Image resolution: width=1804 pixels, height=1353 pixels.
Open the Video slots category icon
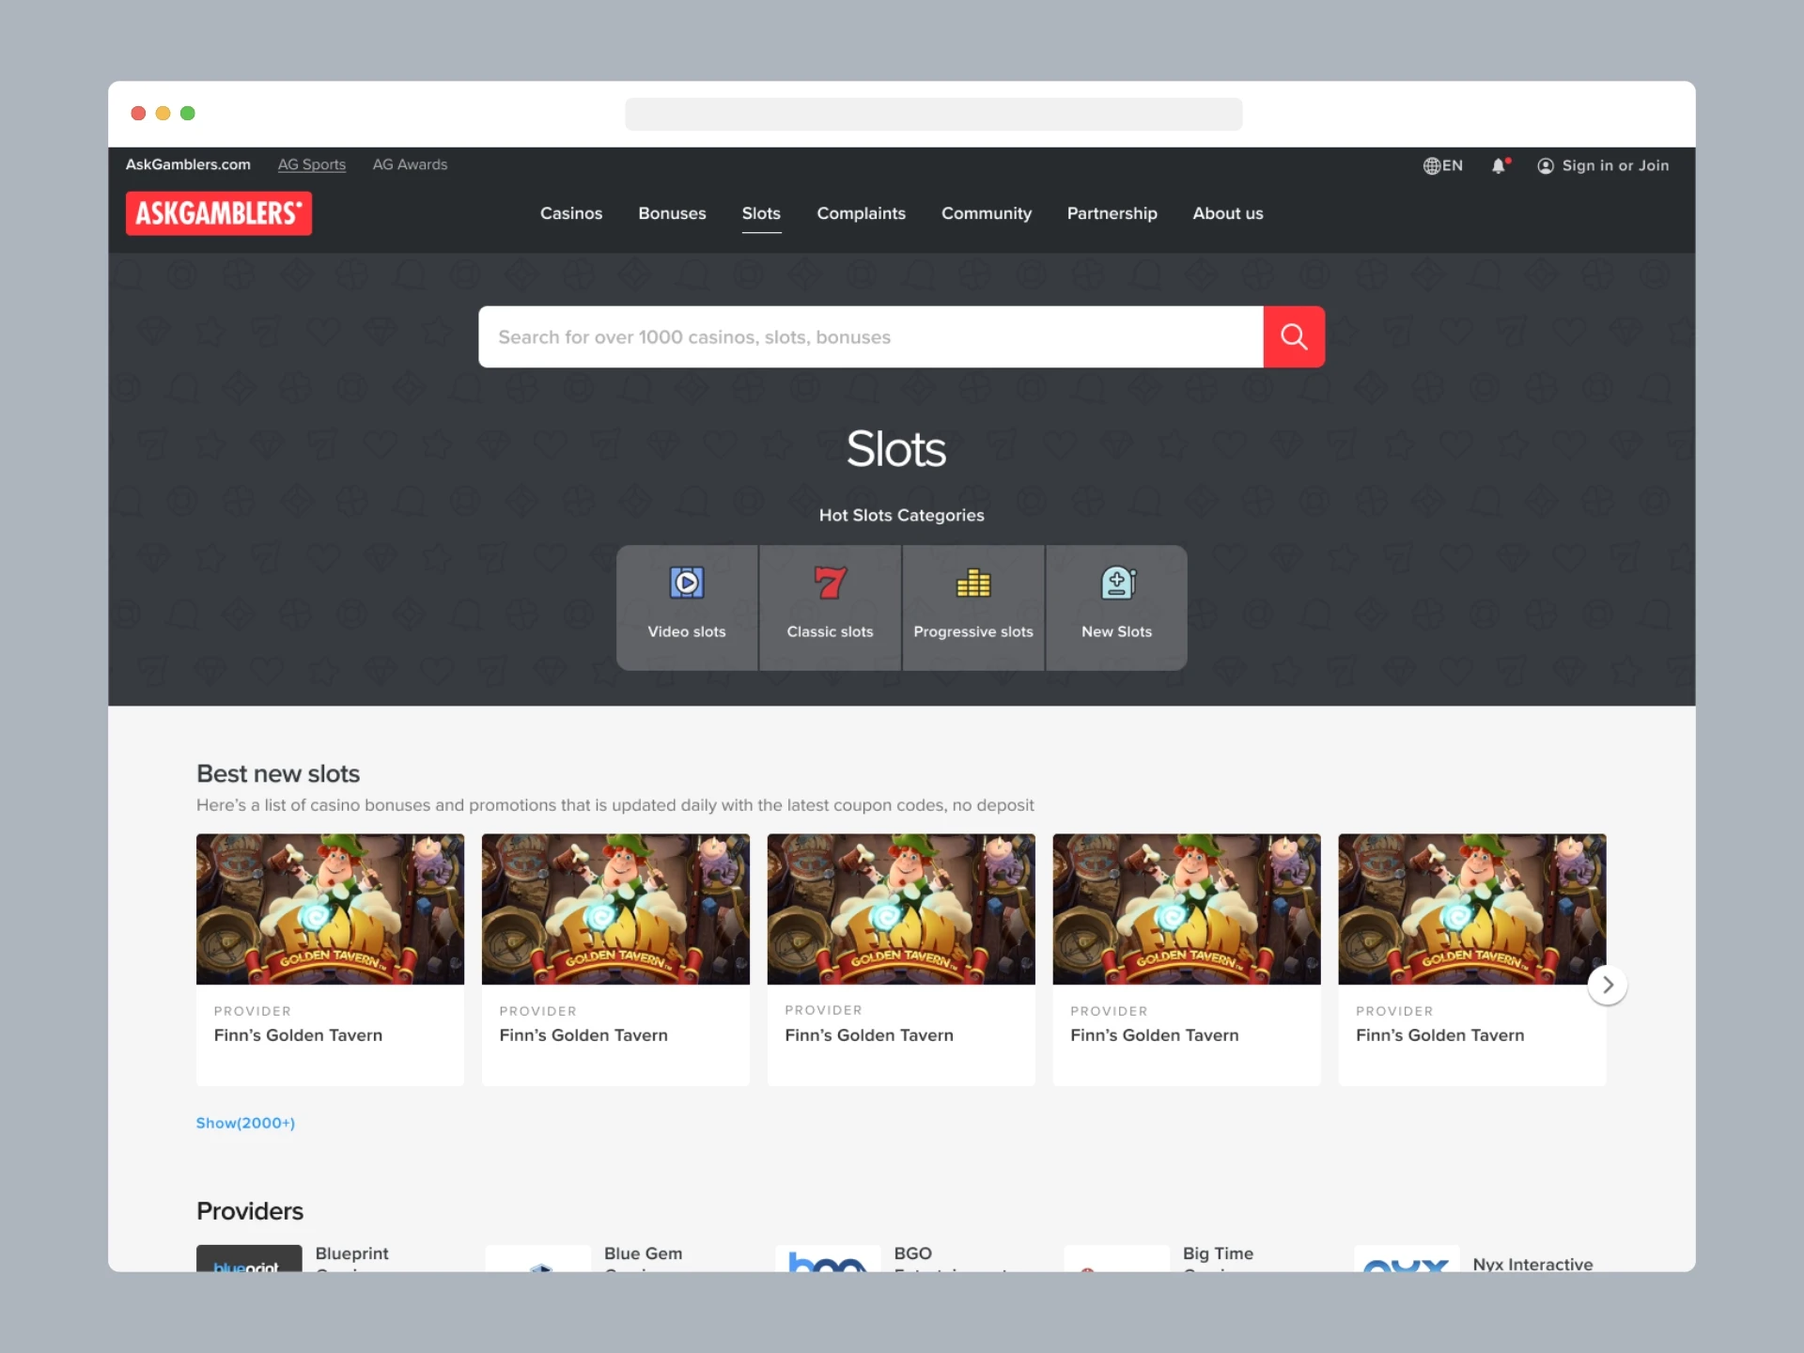[686, 583]
